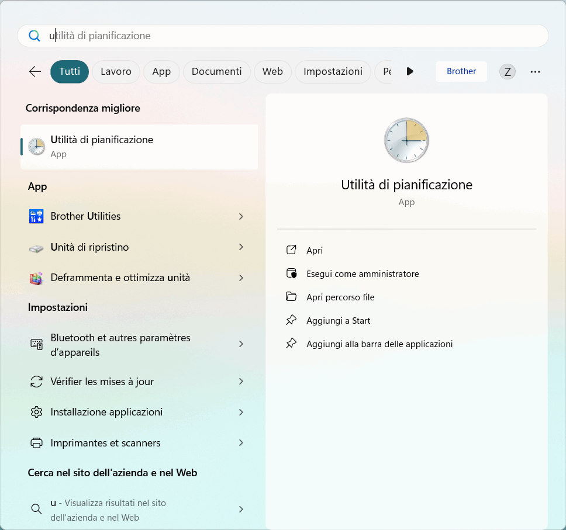Viewport: 566px width, 530px height.
Task: Expand Brother Utilities chevron arrow
Action: (x=241, y=216)
